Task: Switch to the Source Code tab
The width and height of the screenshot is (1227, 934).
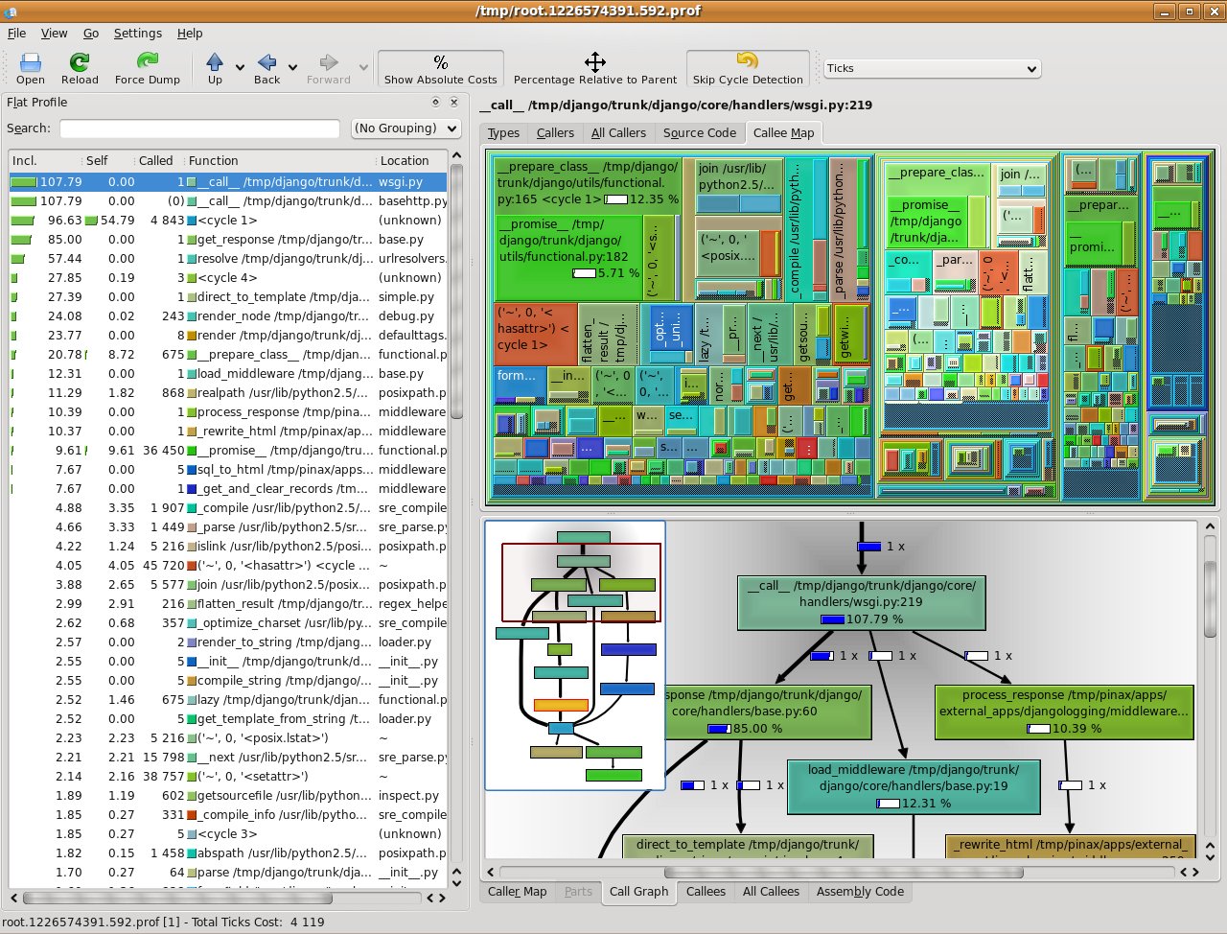Action: click(x=700, y=133)
